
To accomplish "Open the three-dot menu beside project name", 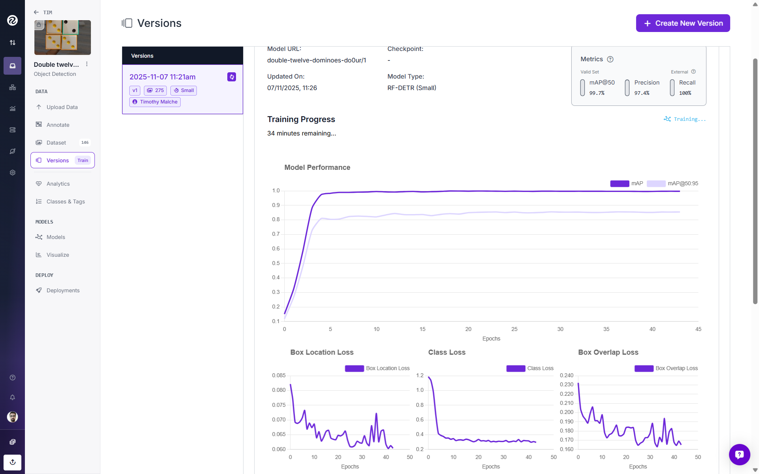I will coord(87,64).
